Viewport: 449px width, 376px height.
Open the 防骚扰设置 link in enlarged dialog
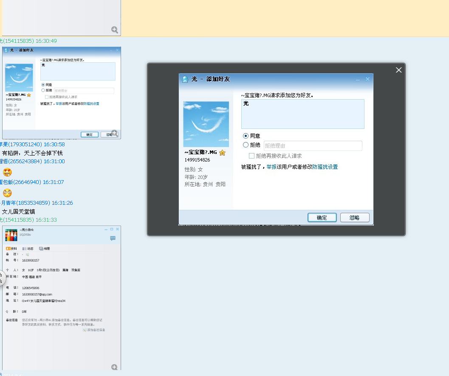[x=325, y=167]
